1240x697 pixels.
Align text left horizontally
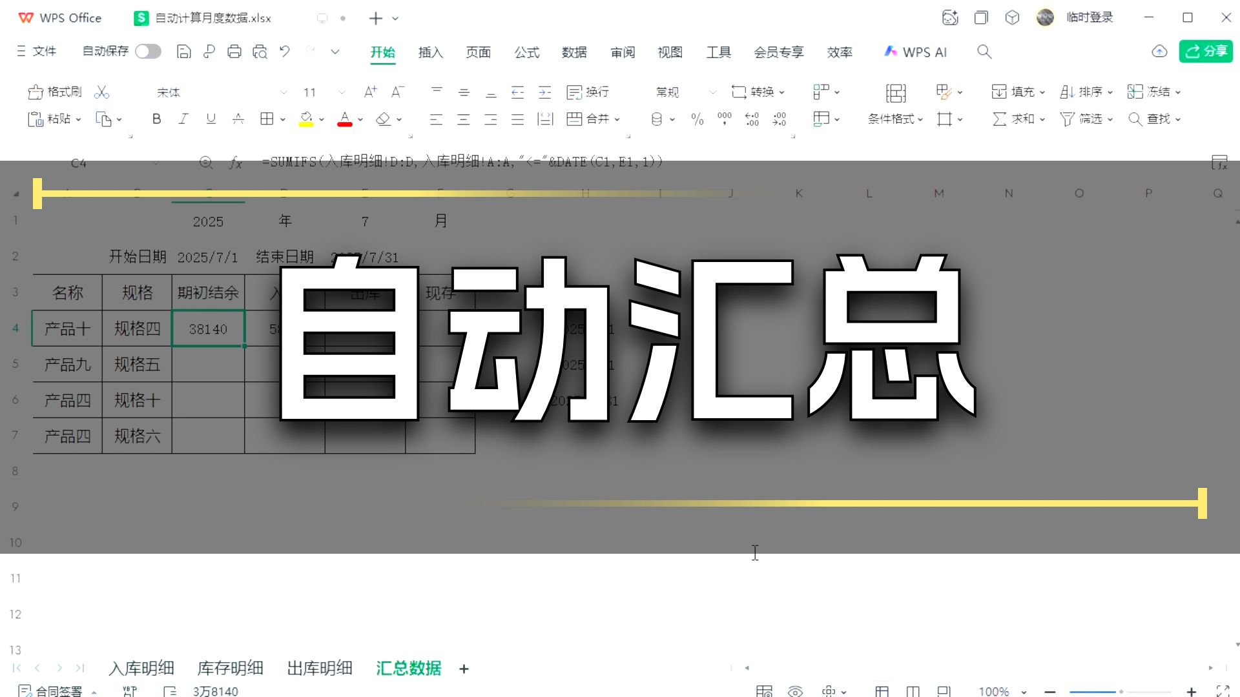click(x=437, y=119)
